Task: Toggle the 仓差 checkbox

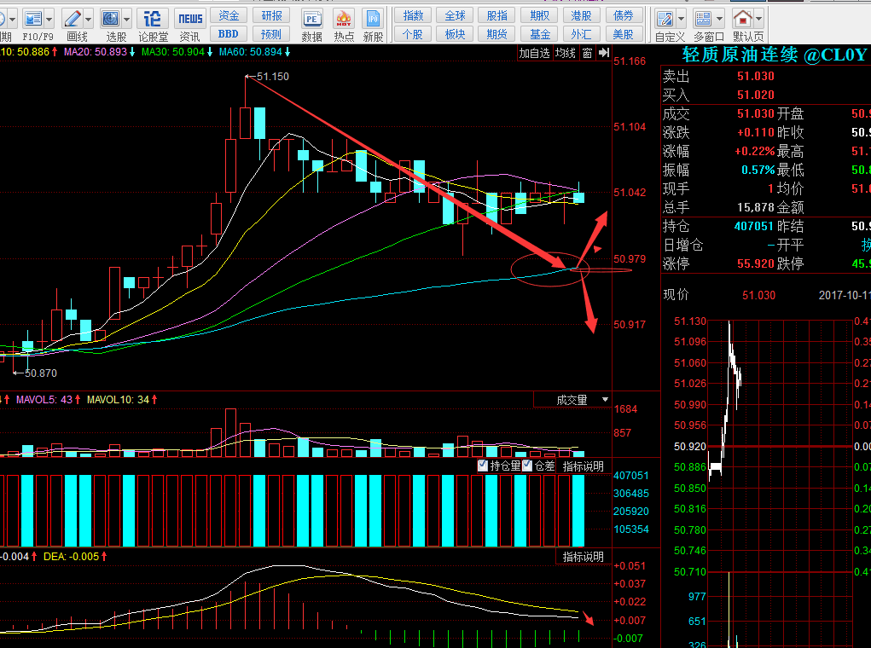Action: click(527, 466)
